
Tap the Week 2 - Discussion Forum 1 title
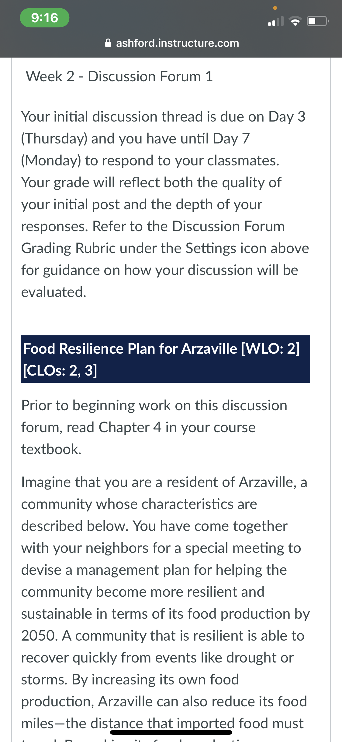119,76
